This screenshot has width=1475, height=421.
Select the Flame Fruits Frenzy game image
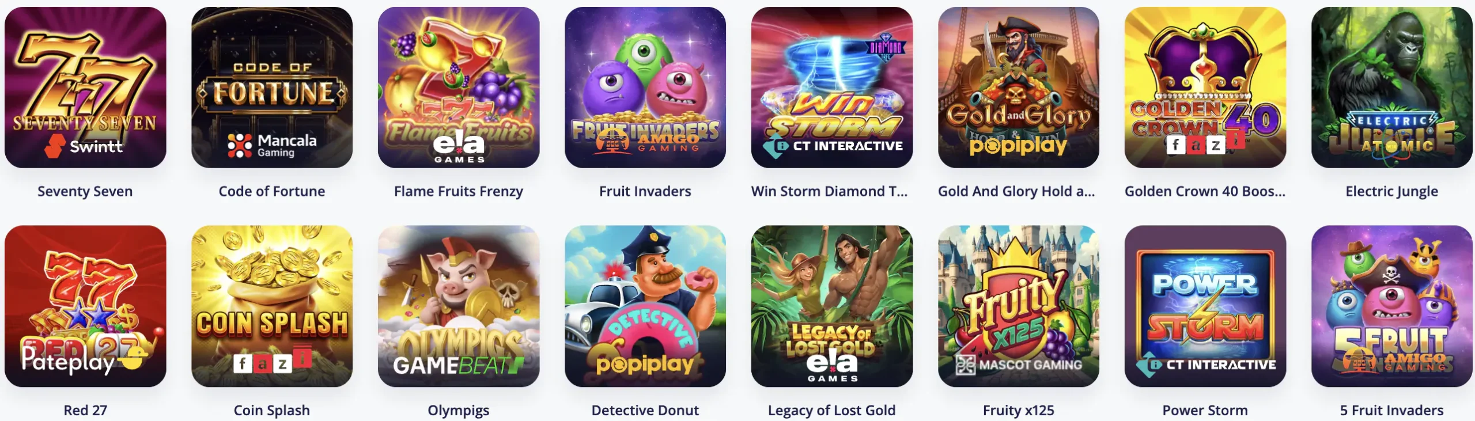pos(459,88)
